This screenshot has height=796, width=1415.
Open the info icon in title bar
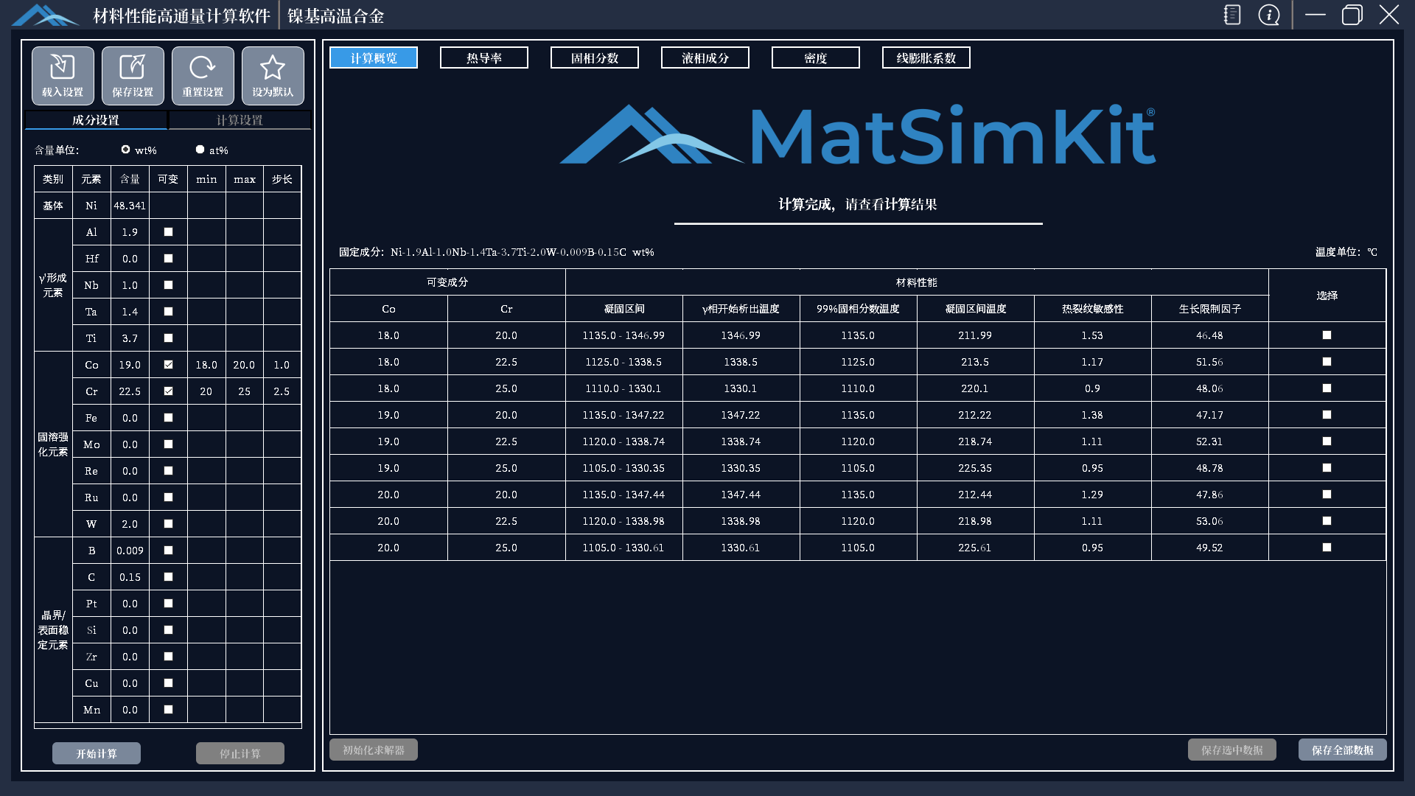(x=1269, y=15)
